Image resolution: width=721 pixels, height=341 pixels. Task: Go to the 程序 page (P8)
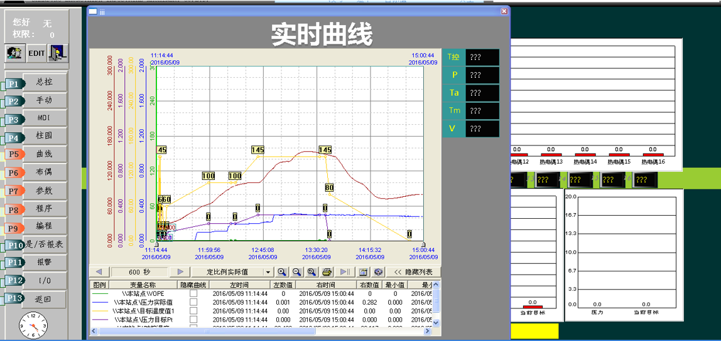[45, 208]
